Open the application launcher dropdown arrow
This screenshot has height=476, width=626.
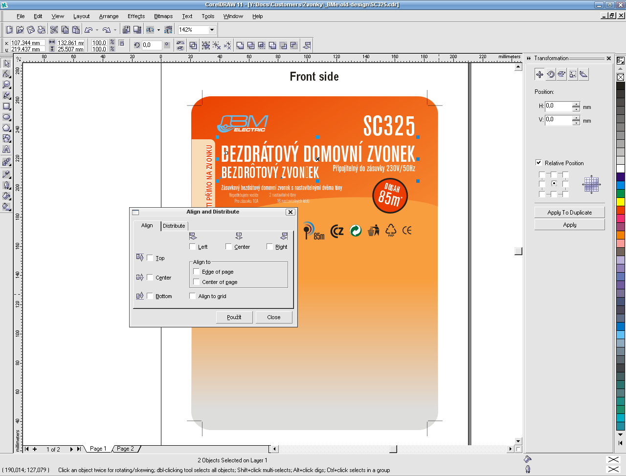point(158,30)
